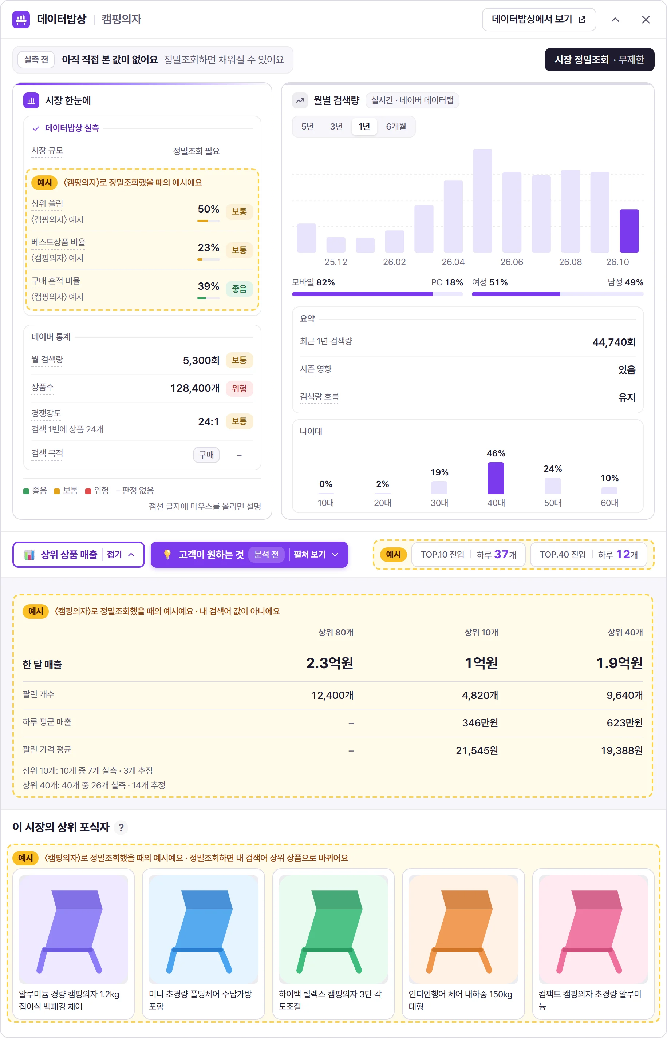Open the 미니 초경량 폴딩체어 product thumbnail
Image resolution: width=667 pixels, height=1038 pixels.
[204, 929]
